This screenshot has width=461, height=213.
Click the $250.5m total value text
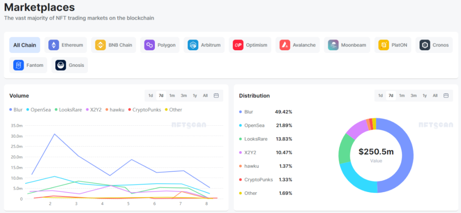tap(376, 152)
